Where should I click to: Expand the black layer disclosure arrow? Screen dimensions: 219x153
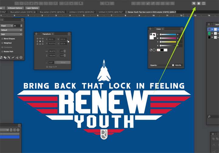pos(212,37)
